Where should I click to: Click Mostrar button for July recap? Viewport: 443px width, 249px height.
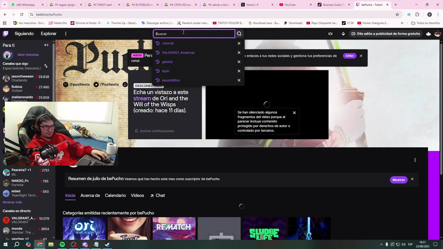(x=398, y=180)
